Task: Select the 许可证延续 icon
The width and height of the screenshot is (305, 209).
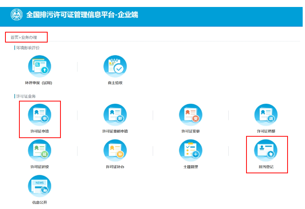Action: (39, 151)
